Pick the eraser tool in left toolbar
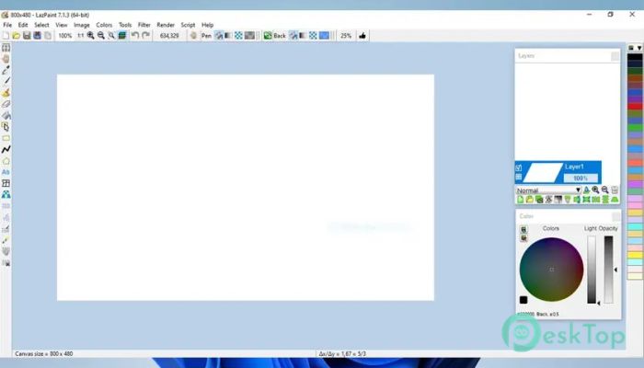 pos(6,104)
